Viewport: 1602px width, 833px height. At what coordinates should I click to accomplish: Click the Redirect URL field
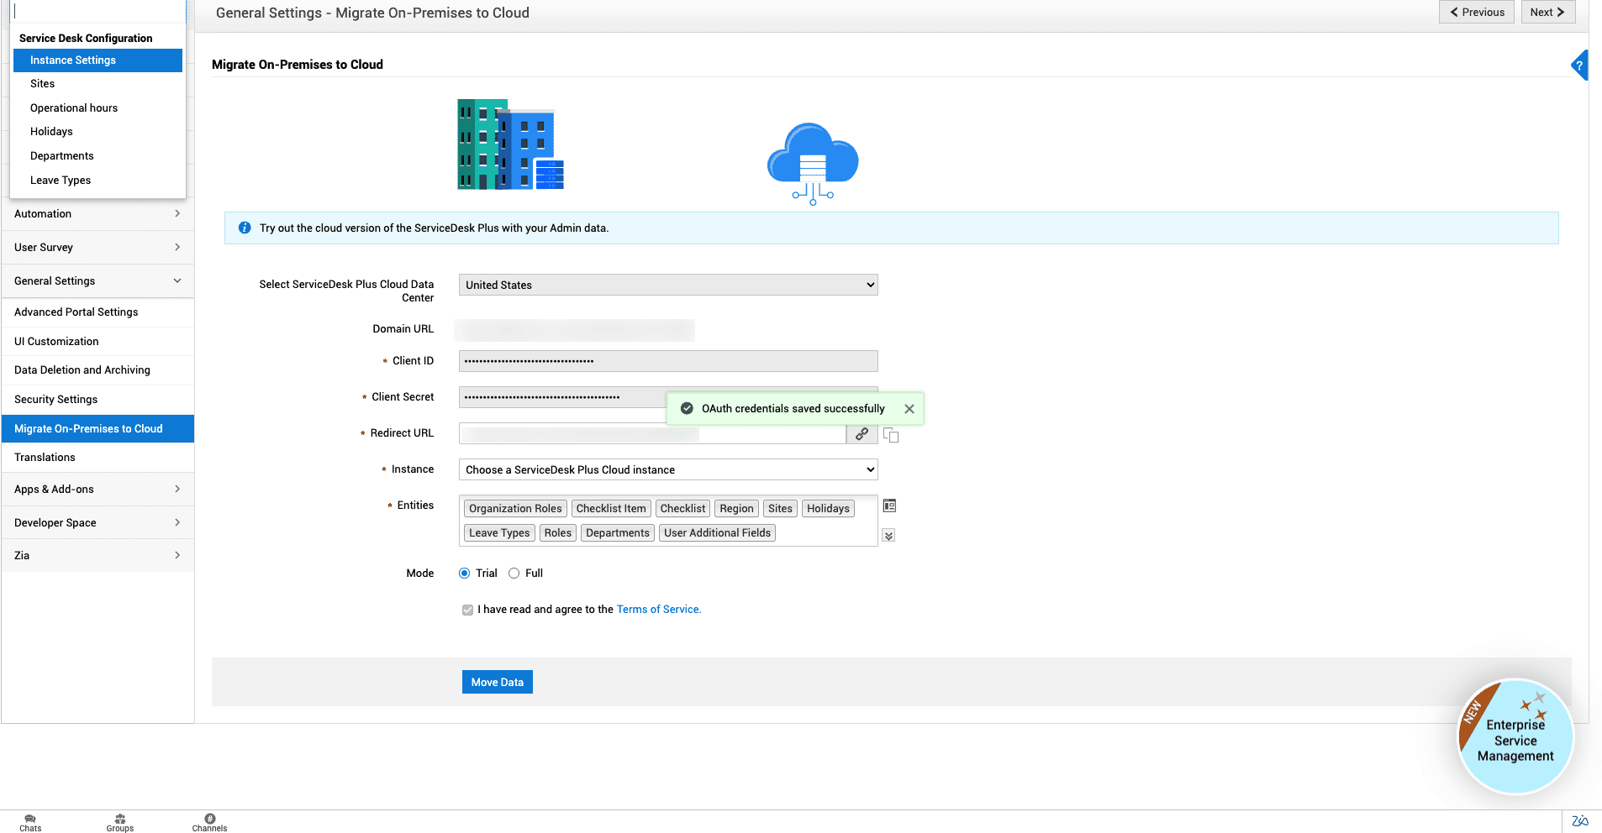652,434
